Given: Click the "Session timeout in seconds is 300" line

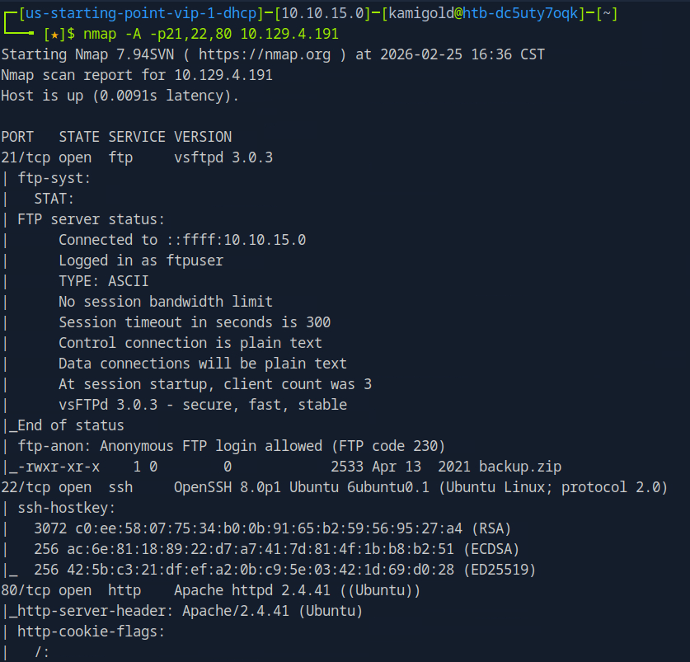Looking at the screenshot, I should tap(195, 322).
